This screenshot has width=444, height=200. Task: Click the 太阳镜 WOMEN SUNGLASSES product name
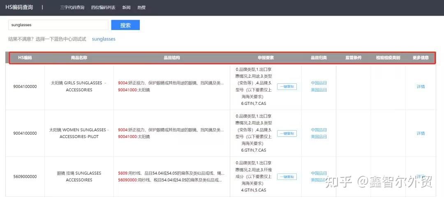point(79,133)
